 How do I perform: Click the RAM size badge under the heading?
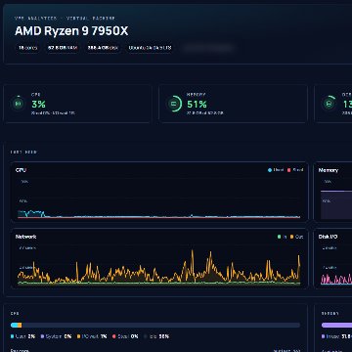(x=63, y=48)
